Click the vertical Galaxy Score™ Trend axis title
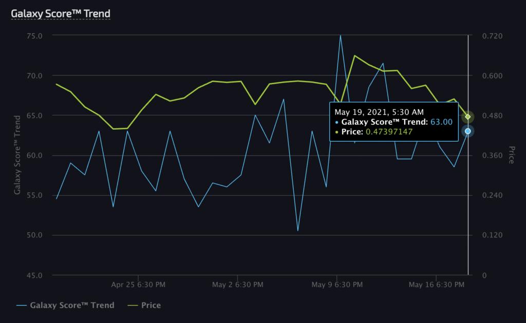The width and height of the screenshot is (526, 323). [17, 155]
